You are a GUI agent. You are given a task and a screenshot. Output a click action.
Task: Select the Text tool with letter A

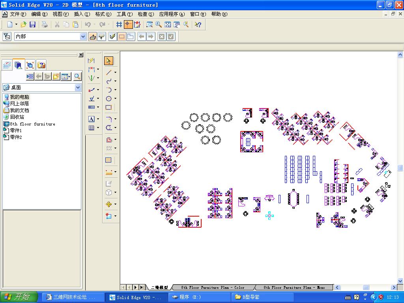(91, 119)
